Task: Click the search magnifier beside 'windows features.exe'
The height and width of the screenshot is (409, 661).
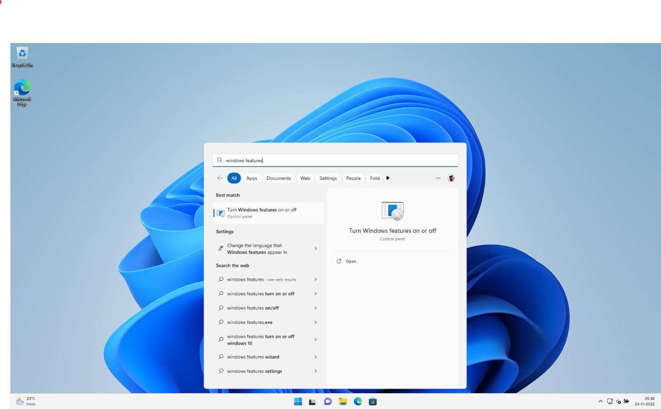Action: tap(221, 322)
